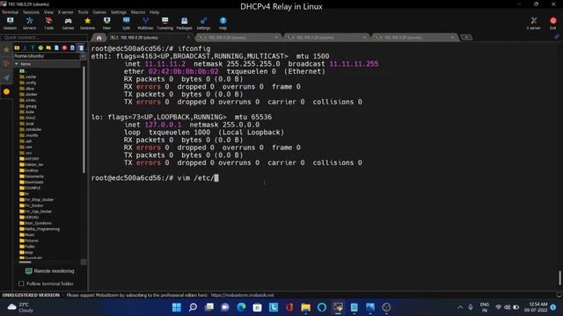
Task: Open the X server menu
Action: coord(65,12)
